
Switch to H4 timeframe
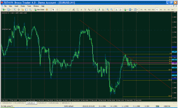pos(161,10)
